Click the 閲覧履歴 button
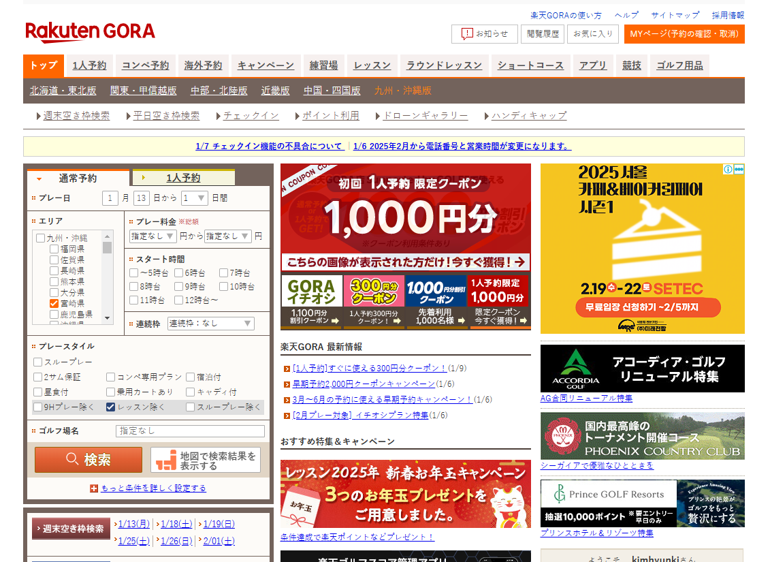The image size is (770, 562). pyautogui.click(x=543, y=34)
